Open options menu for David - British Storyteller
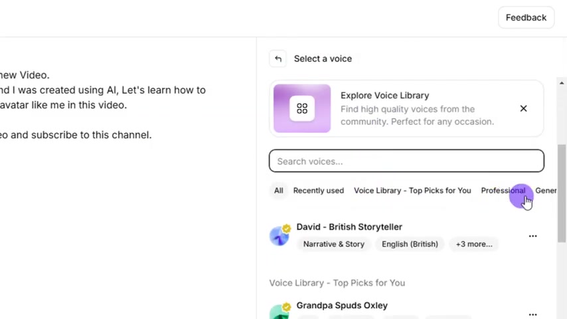This screenshot has height=319, width=567. pyautogui.click(x=532, y=236)
